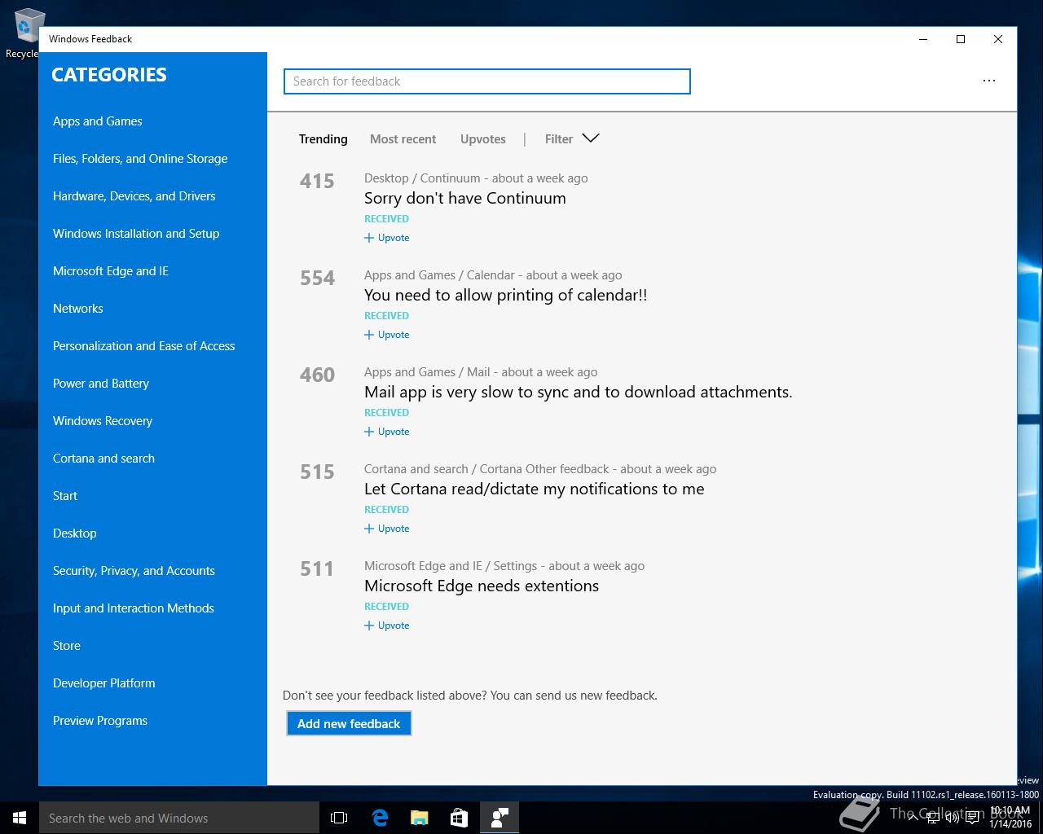This screenshot has width=1043, height=834.
Task: Upvote the Cortana read notifications feedback
Action: point(387,529)
